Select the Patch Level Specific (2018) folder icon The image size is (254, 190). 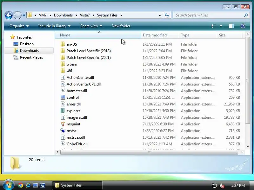tap(63, 51)
